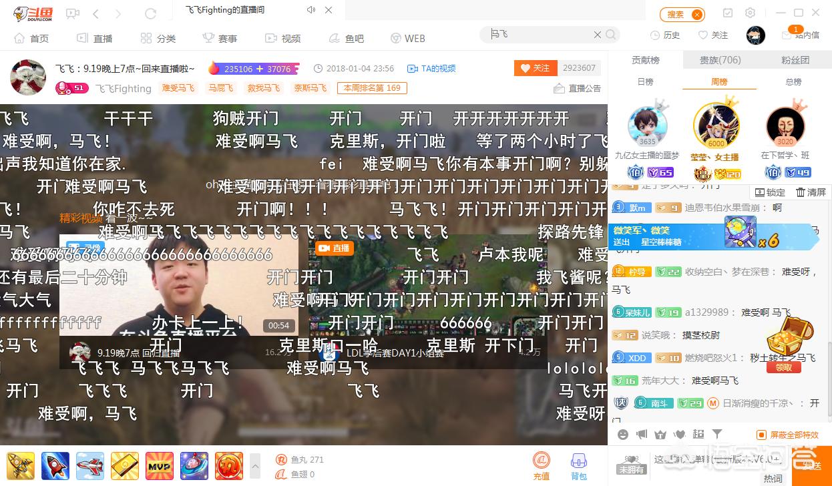Close the 飞飞Fighting的直播间 tab

click(328, 10)
